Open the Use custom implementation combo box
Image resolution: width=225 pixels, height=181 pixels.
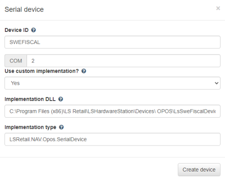112,83
